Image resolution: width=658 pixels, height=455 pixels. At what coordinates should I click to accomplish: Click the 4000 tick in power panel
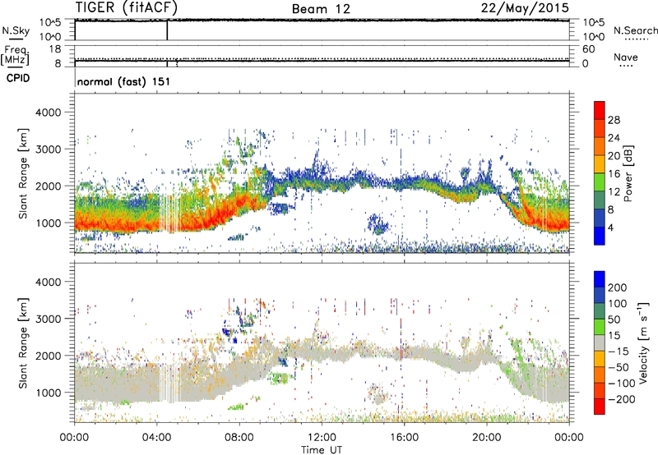(x=48, y=113)
